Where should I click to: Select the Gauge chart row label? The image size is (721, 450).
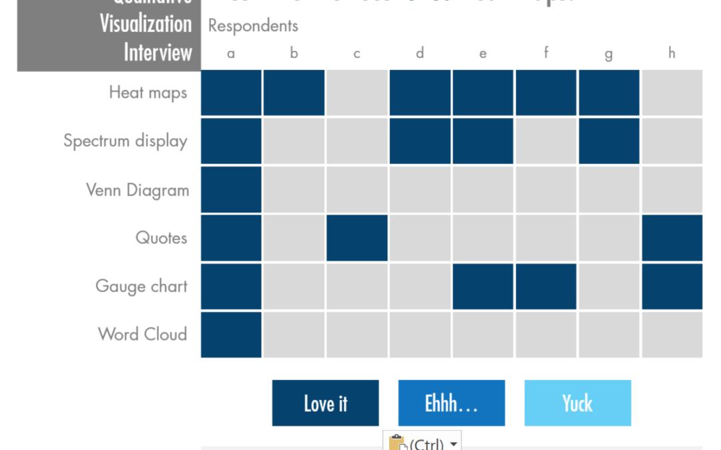click(x=142, y=287)
